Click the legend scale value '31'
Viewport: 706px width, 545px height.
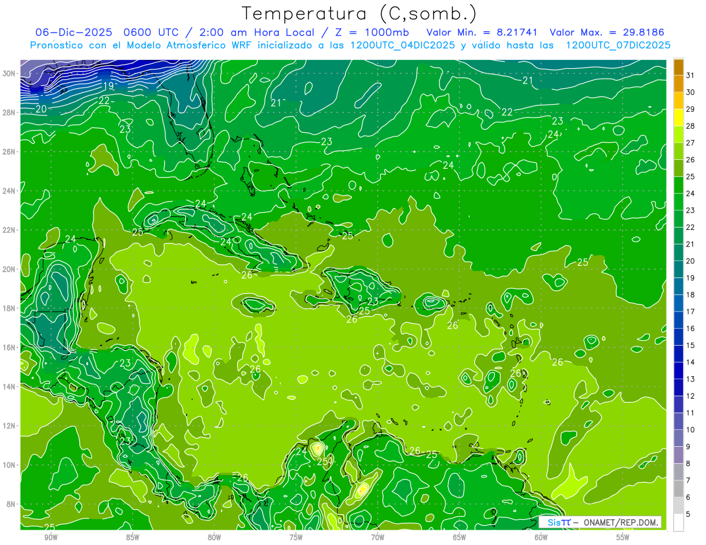click(691, 76)
